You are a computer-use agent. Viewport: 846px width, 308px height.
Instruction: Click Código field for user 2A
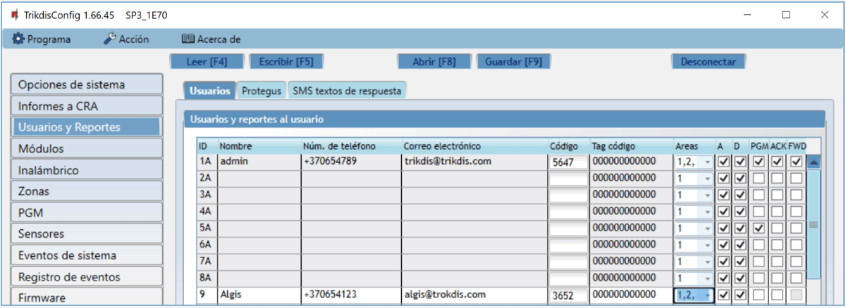[568, 179]
